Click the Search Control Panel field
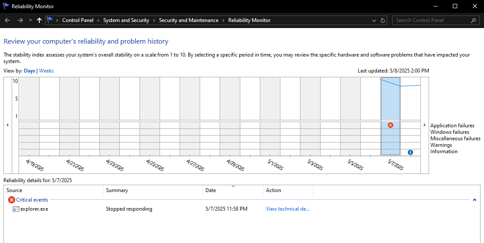484x243 pixels. pyautogui.click(x=436, y=20)
